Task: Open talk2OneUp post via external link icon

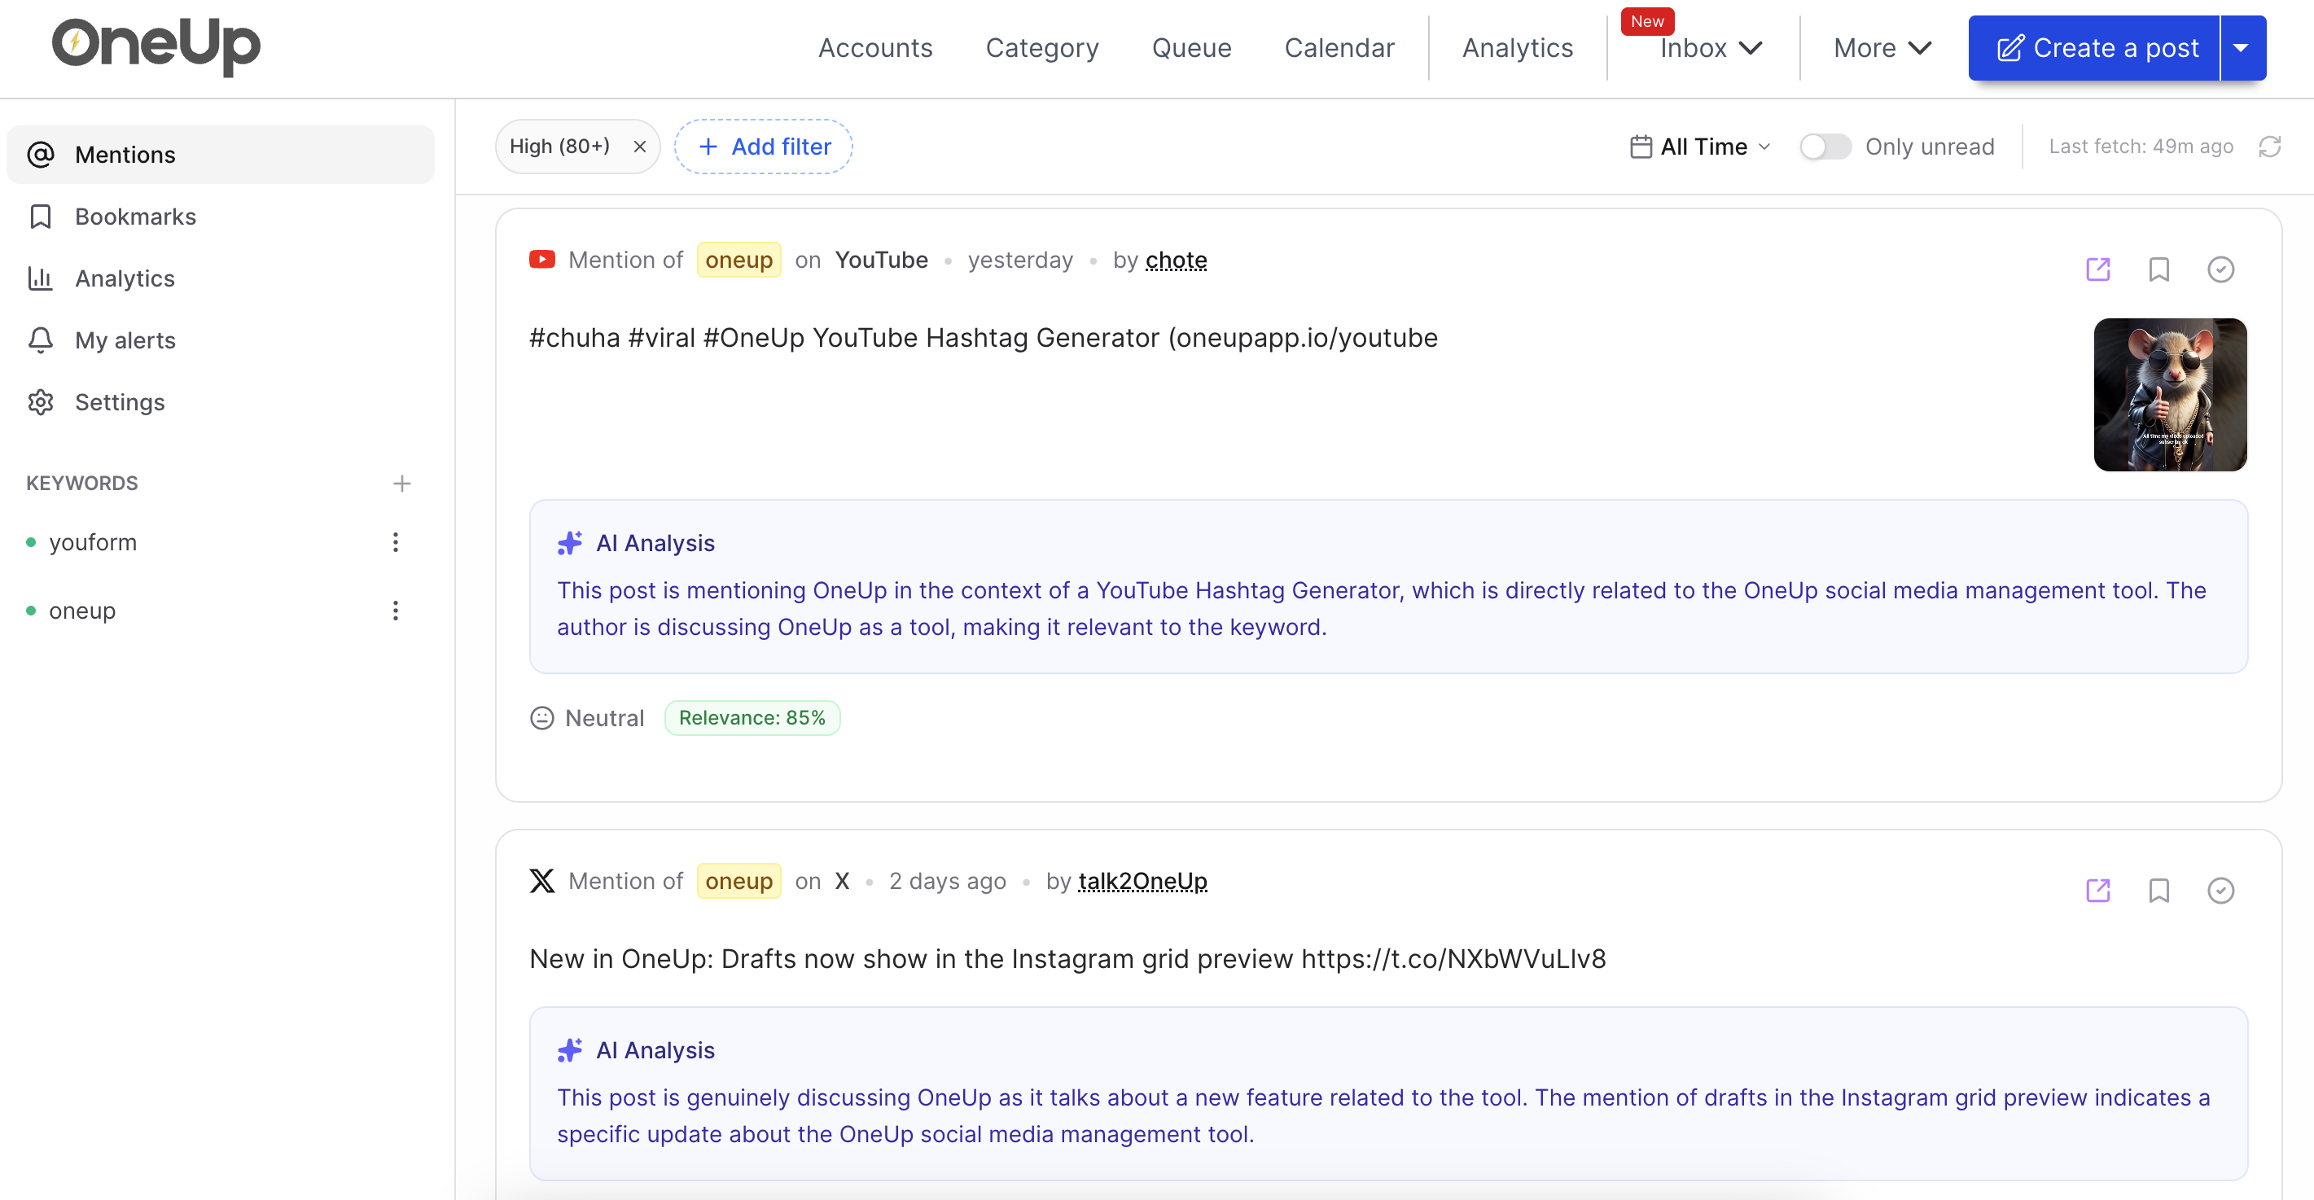Action: (x=2097, y=890)
